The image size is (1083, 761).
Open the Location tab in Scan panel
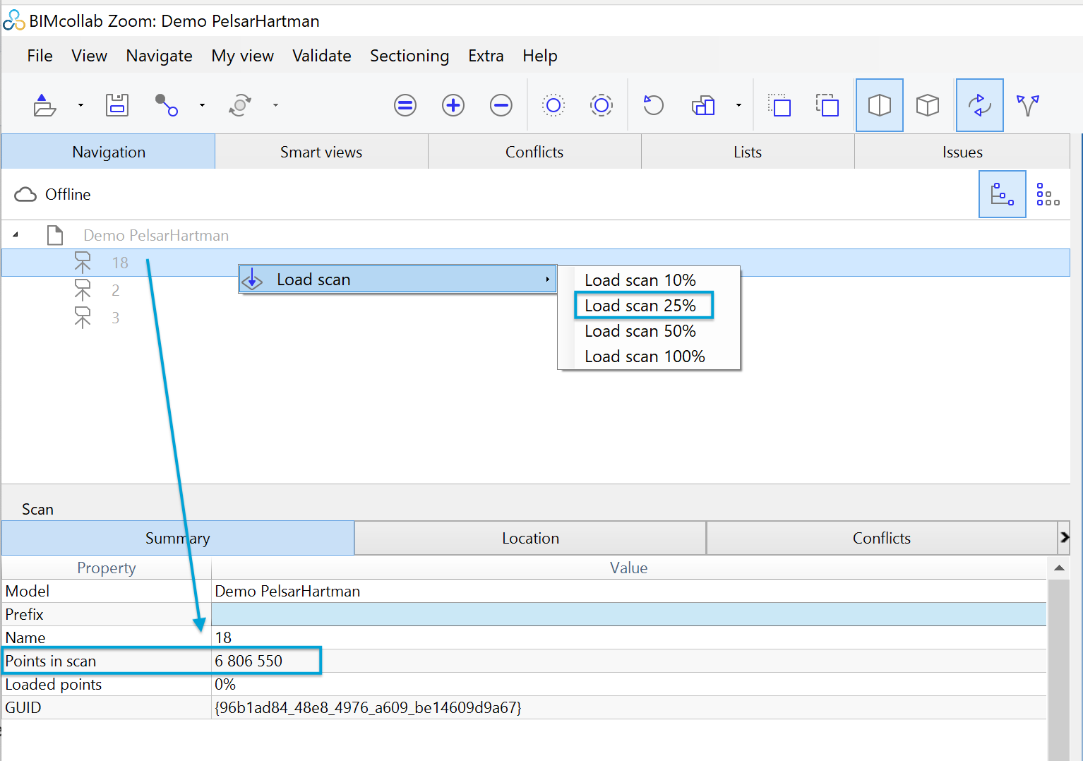pos(530,538)
